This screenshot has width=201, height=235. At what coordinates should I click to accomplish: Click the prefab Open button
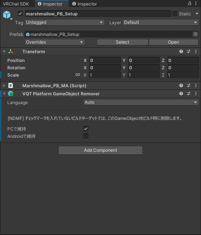pos(174,42)
